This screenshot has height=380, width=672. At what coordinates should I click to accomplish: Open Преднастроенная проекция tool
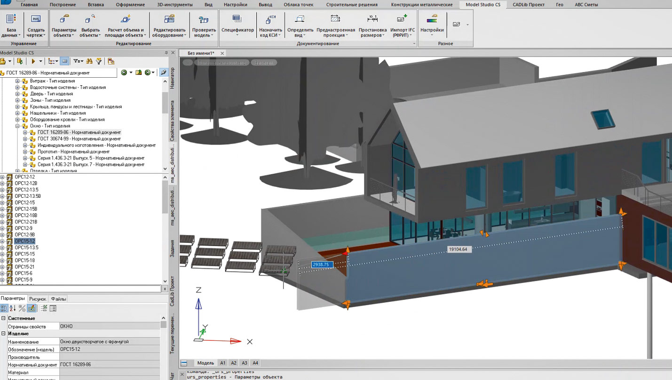tap(335, 25)
